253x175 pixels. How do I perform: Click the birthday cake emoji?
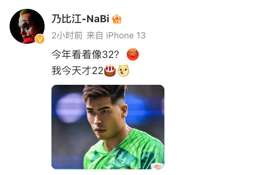click(x=110, y=71)
